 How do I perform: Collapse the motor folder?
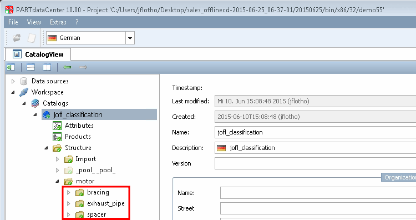point(57,181)
